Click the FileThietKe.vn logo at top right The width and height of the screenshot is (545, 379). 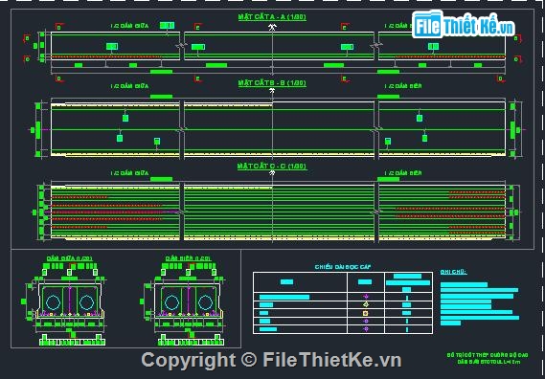(463, 24)
